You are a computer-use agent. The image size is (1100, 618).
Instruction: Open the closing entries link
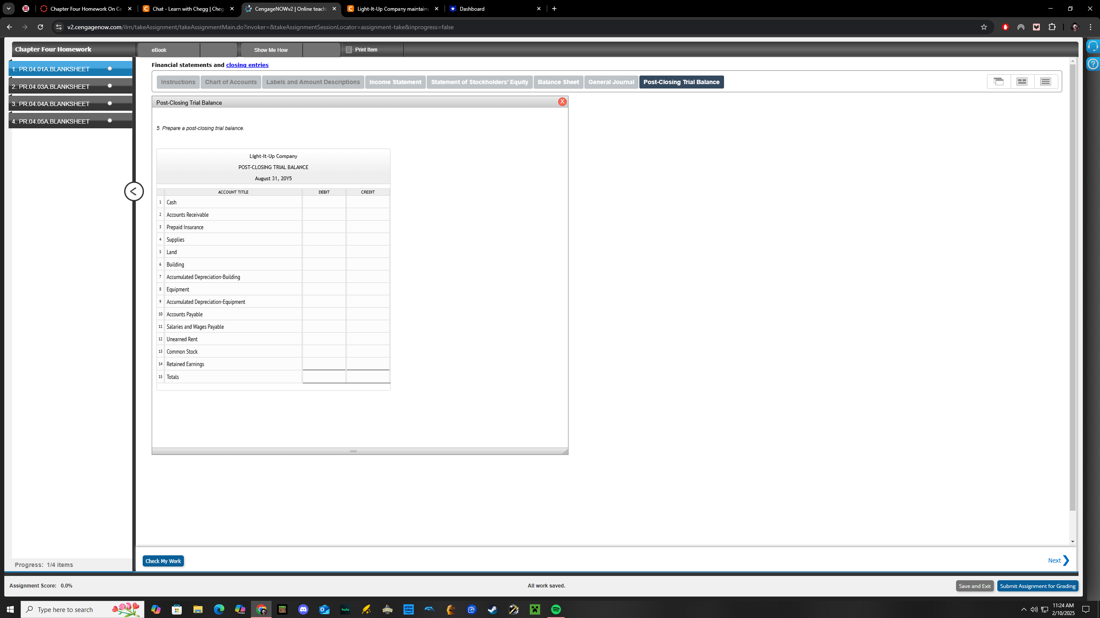(x=247, y=65)
